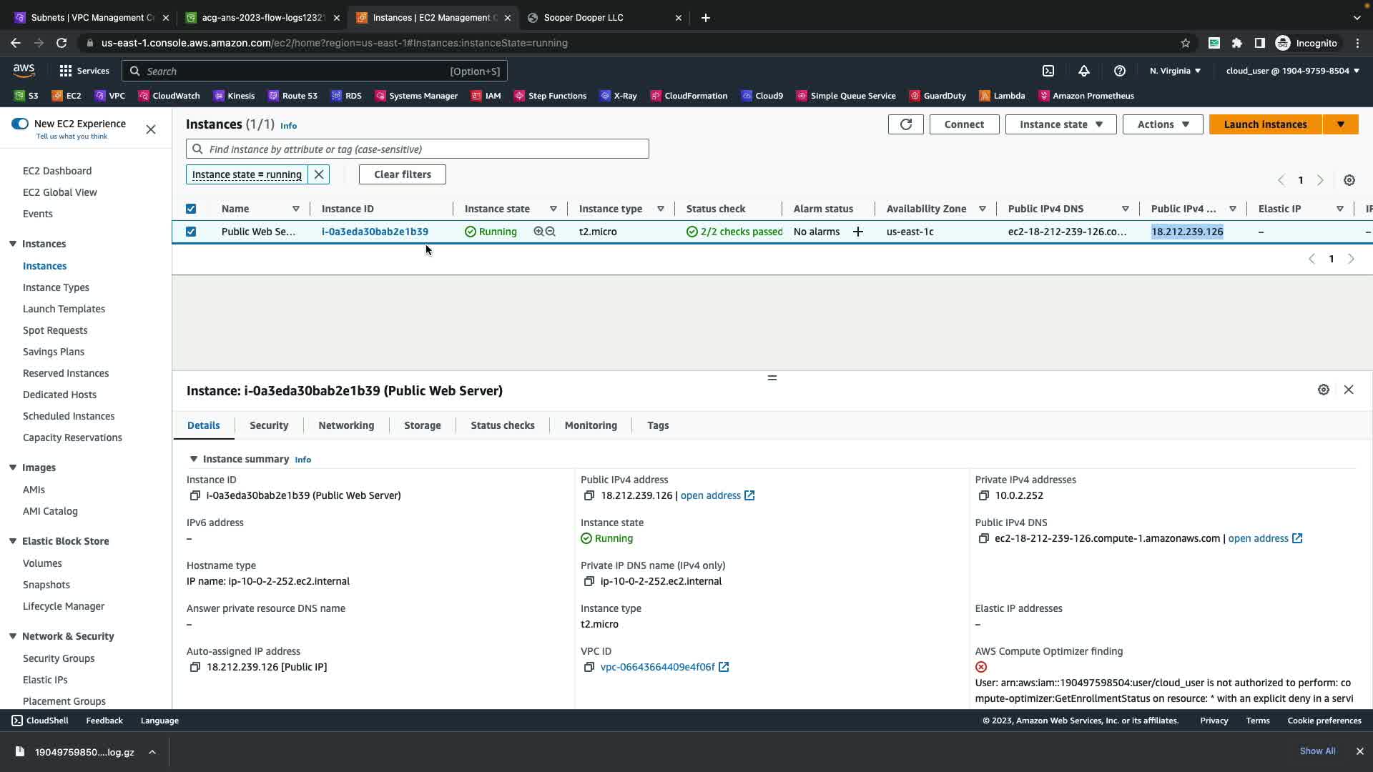The height and width of the screenshot is (772, 1373).
Task: Open the CloudShell icon in top navigation bar
Action: tap(1048, 71)
